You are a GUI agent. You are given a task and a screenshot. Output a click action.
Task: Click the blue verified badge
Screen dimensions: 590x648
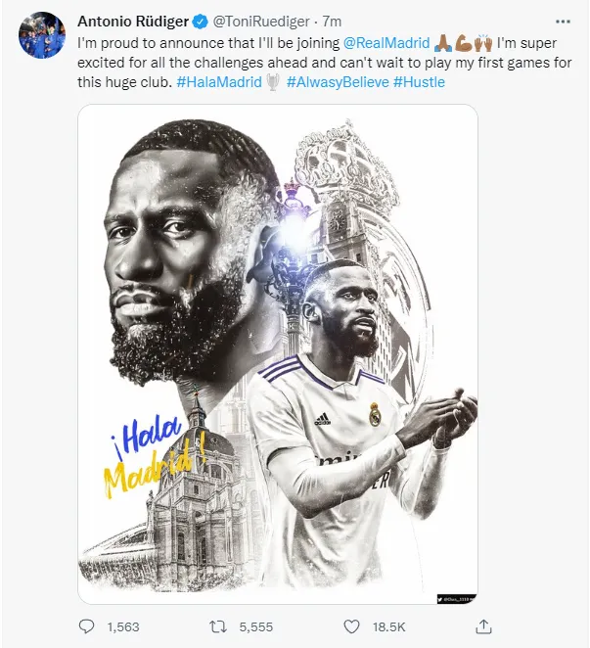[201, 22]
